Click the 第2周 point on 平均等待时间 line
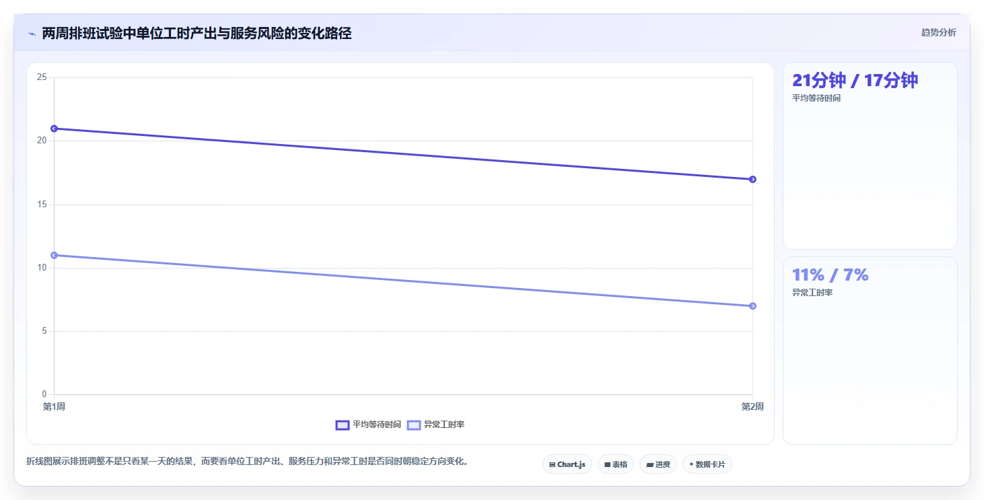Viewport: 984px width, 500px height. tap(752, 179)
